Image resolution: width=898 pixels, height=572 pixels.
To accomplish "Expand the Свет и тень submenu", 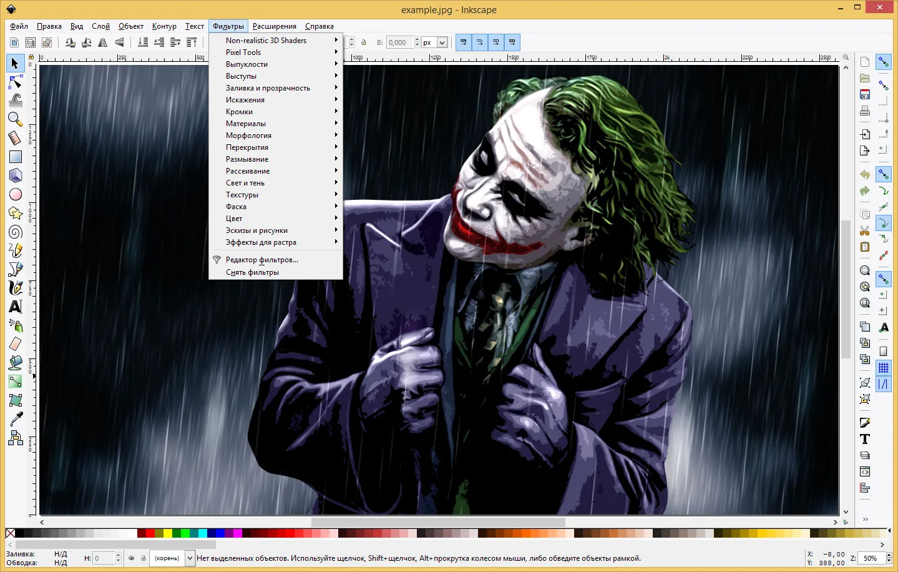I will (276, 183).
